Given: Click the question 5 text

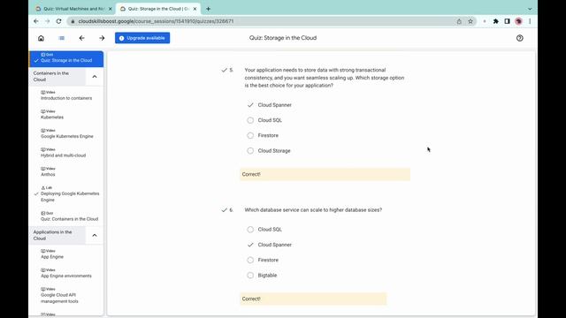Looking at the screenshot, I should click(x=325, y=78).
